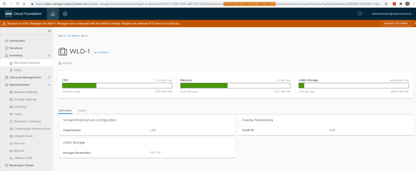
Task: Click the VMware CEIP icon
Action: [x=11, y=158]
